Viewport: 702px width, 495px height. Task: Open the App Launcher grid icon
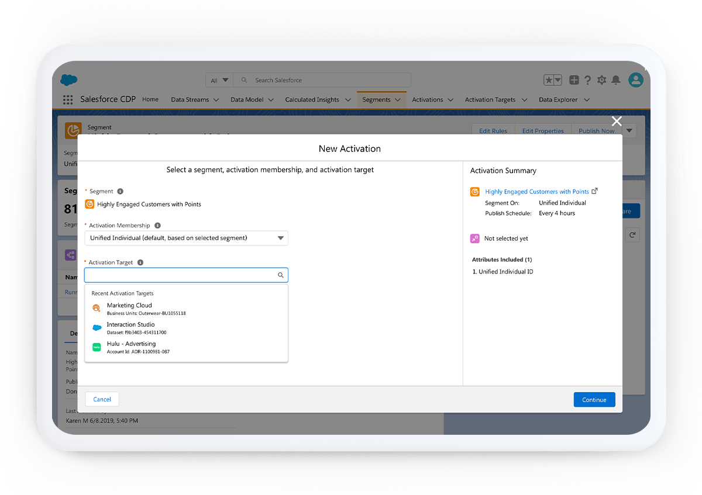[x=68, y=100]
